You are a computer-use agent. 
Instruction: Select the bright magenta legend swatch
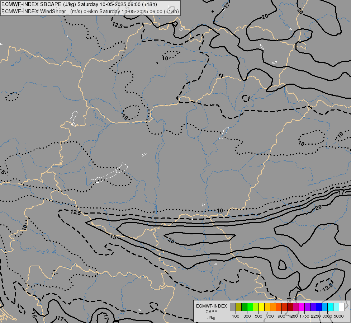click(x=302, y=307)
